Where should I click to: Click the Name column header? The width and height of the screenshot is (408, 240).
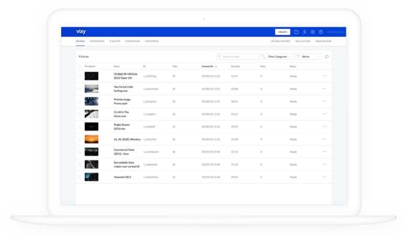[117, 66]
